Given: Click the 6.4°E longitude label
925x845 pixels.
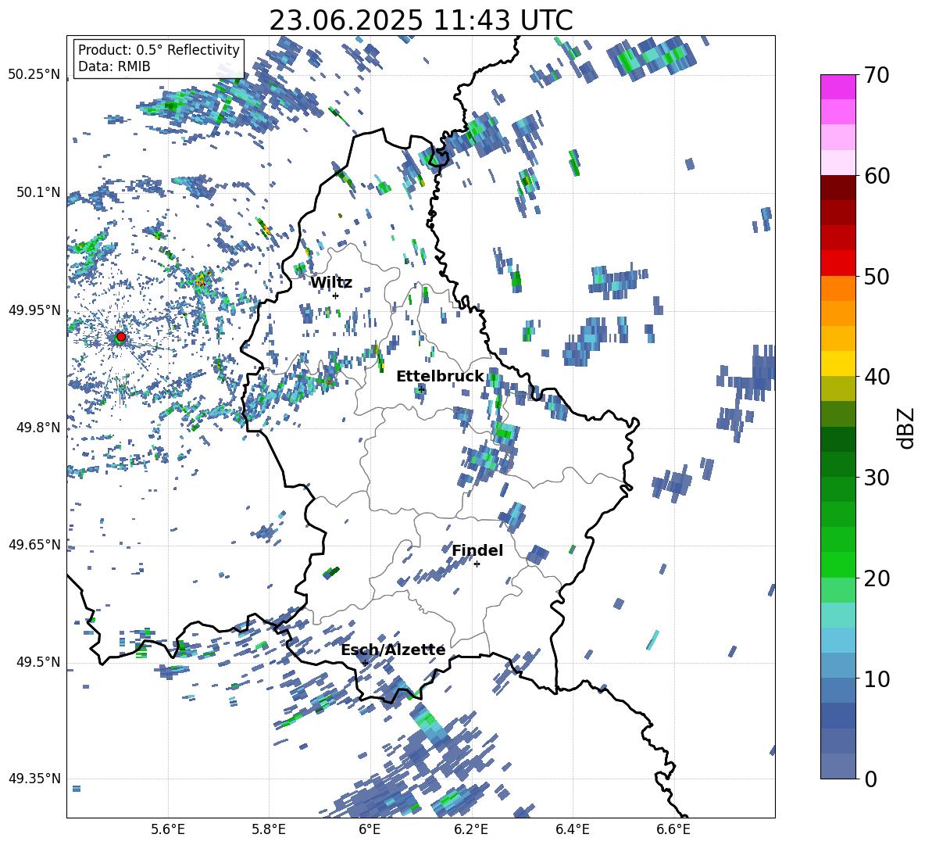Looking at the screenshot, I should click(x=572, y=829).
